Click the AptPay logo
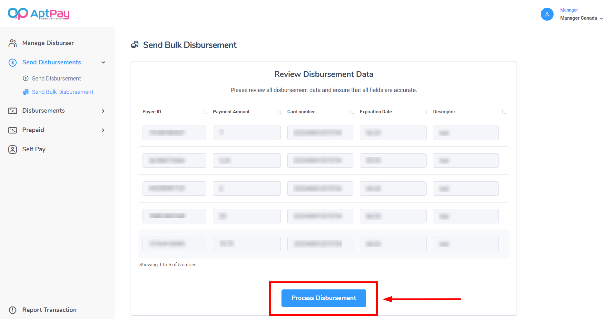 [38, 14]
